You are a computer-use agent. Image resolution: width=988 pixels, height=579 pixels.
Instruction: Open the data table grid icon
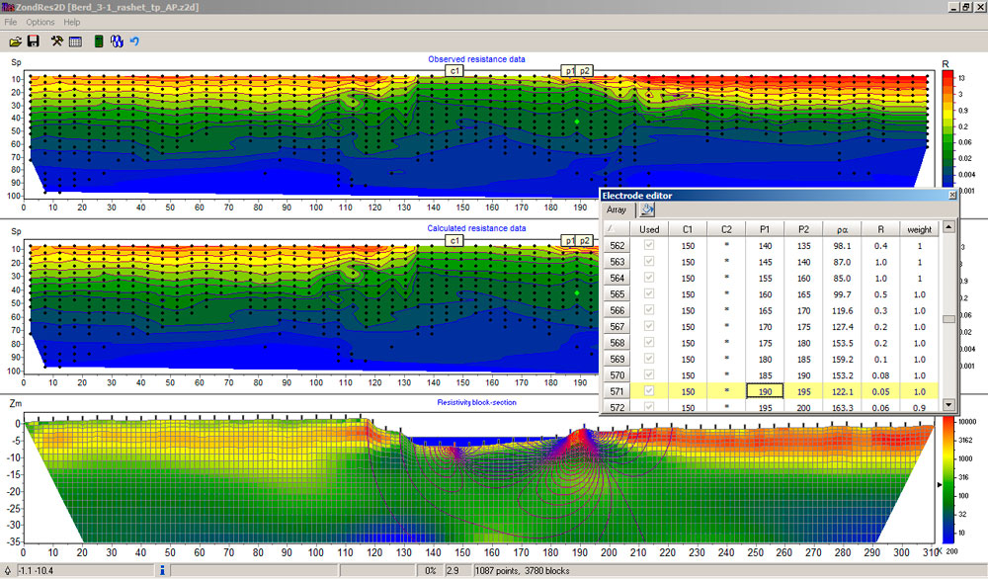75,41
